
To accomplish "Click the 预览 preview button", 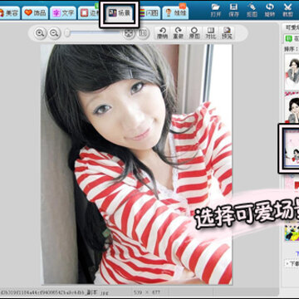I will [x=228, y=33].
